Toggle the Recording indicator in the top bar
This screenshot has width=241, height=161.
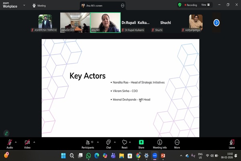190,5
